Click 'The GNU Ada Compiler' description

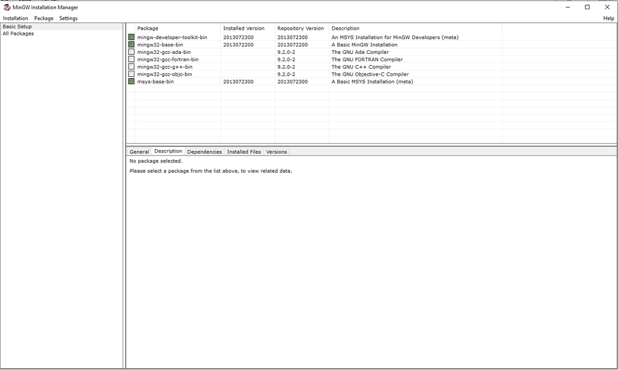tap(360, 52)
